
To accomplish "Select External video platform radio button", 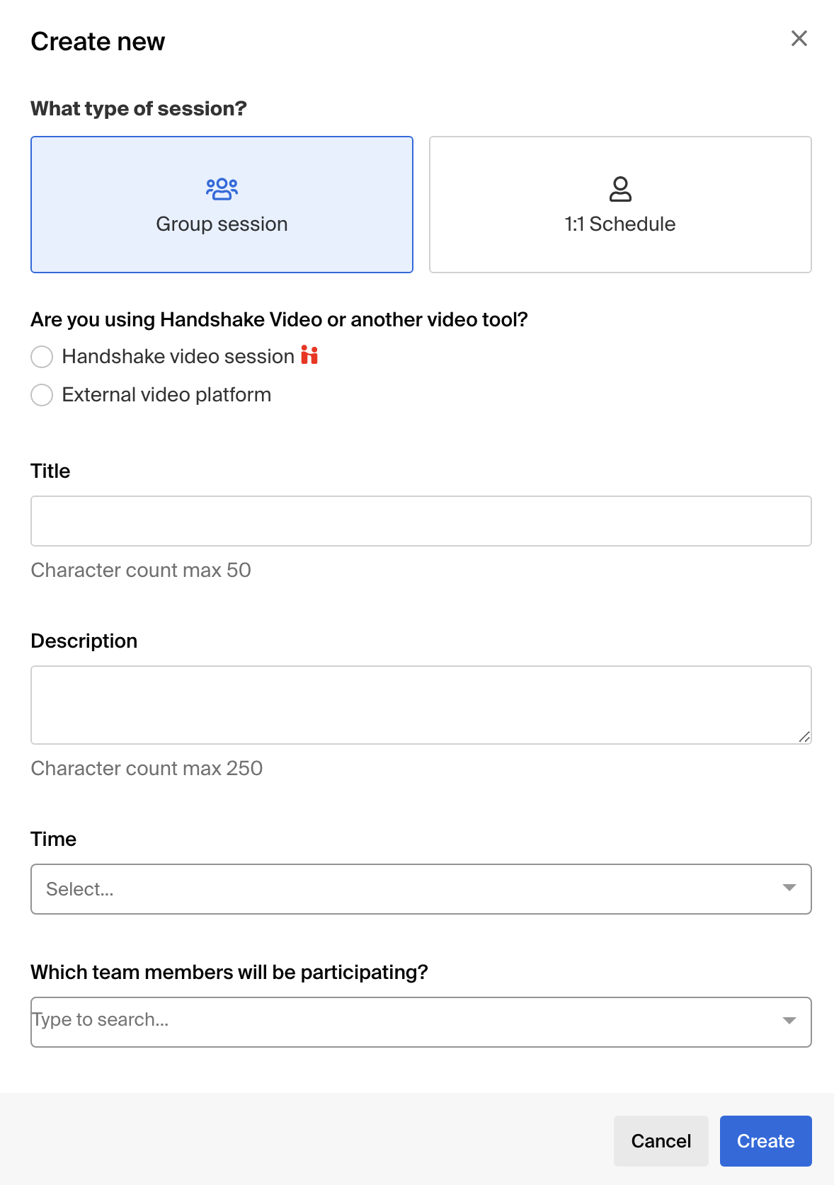I will tap(42, 395).
